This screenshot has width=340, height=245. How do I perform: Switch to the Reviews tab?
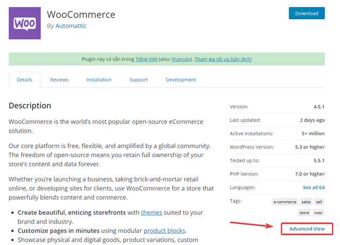[x=59, y=80]
